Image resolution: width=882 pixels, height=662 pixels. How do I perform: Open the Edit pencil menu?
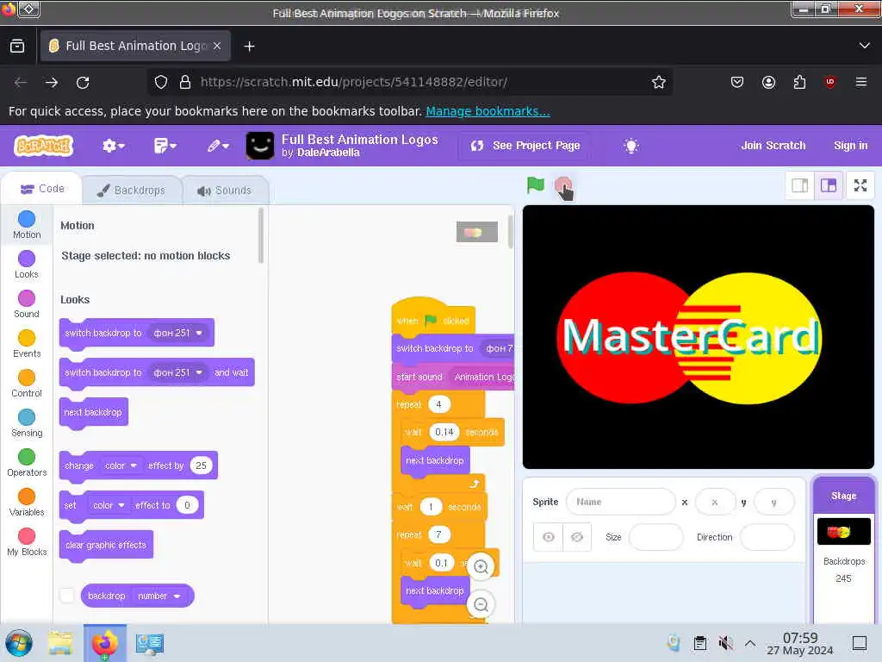(x=218, y=146)
